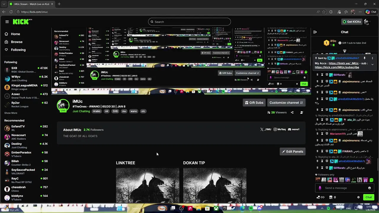
Task: Open browser Settings and more menu
Action: point(360,12)
